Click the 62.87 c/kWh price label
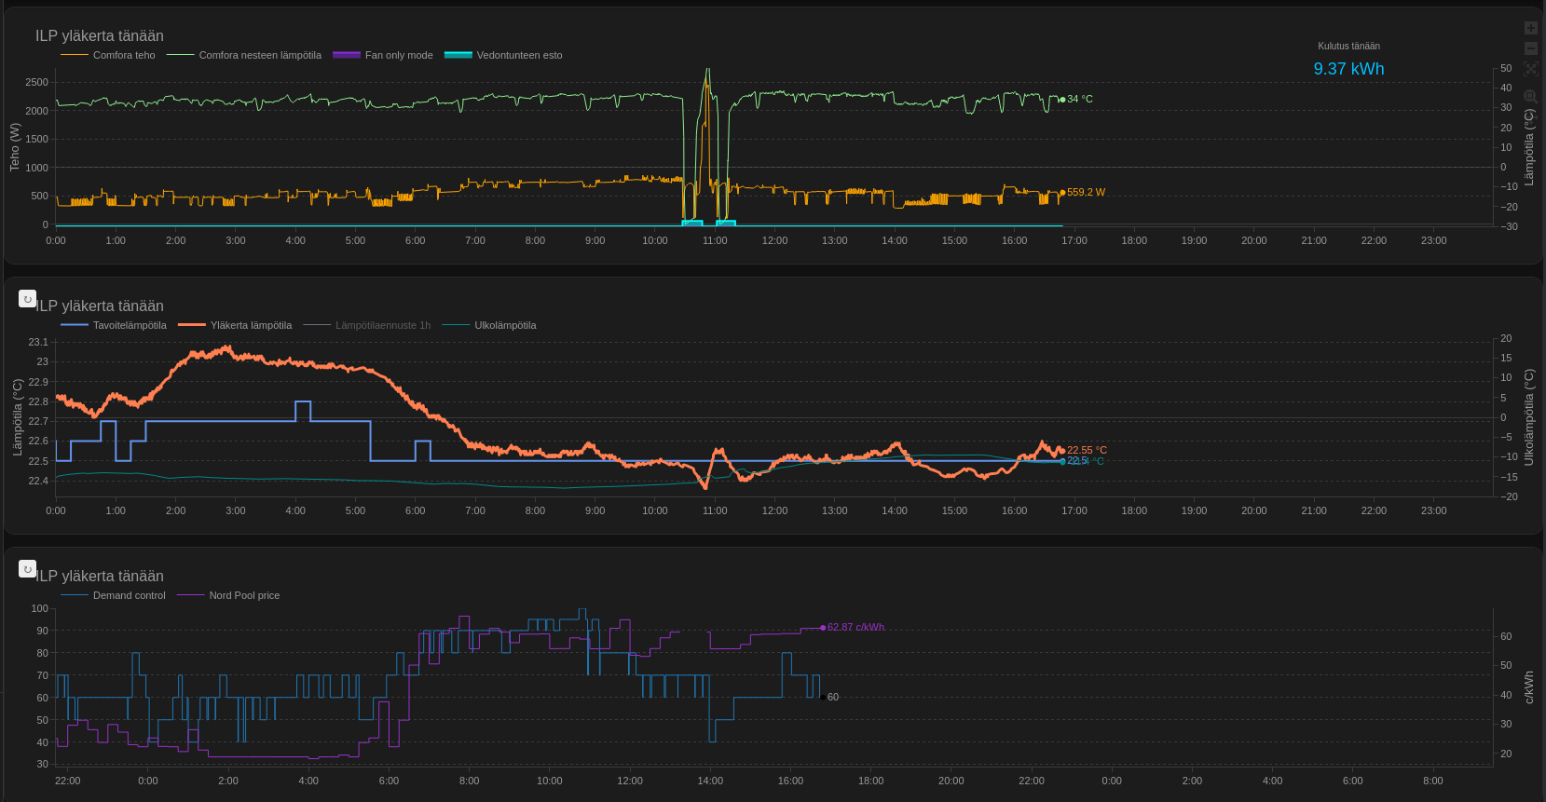The width and height of the screenshot is (1546, 802). click(855, 628)
